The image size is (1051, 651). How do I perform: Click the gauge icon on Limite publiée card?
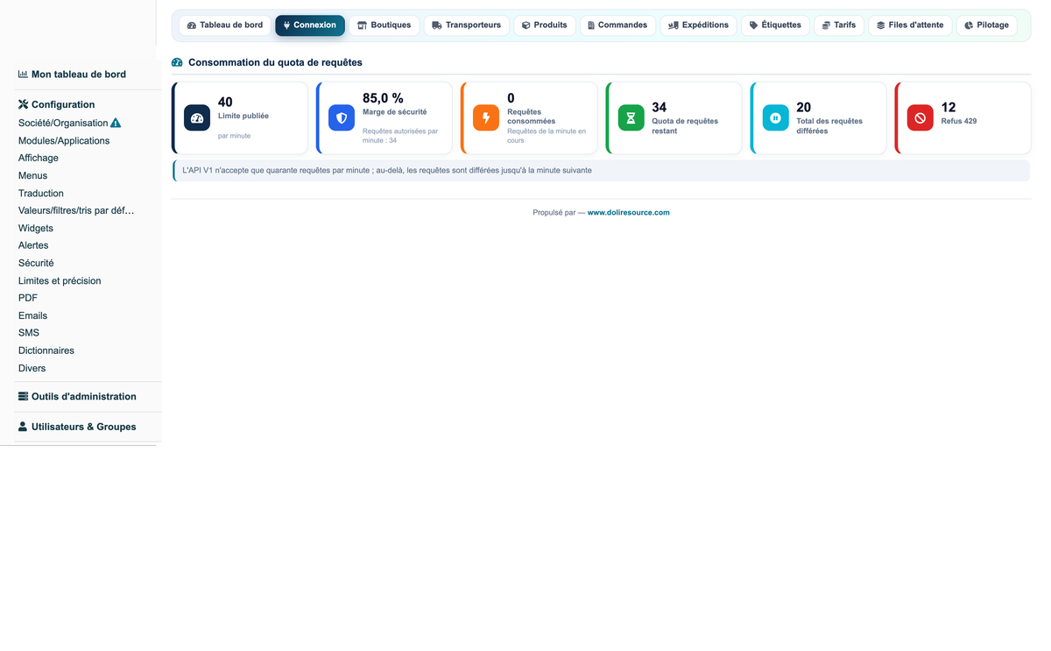(x=197, y=117)
